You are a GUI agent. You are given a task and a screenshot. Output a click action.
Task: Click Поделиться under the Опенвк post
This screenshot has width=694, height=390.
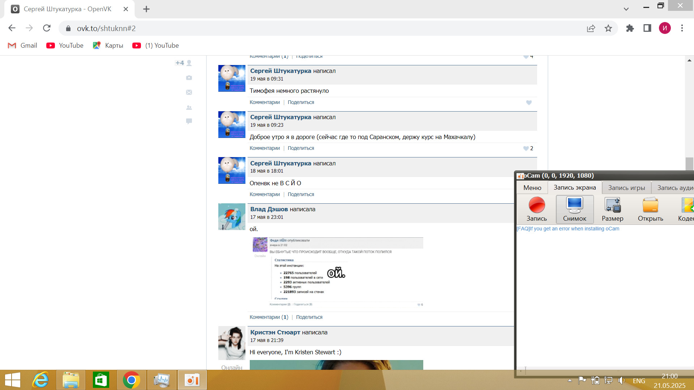point(301,194)
